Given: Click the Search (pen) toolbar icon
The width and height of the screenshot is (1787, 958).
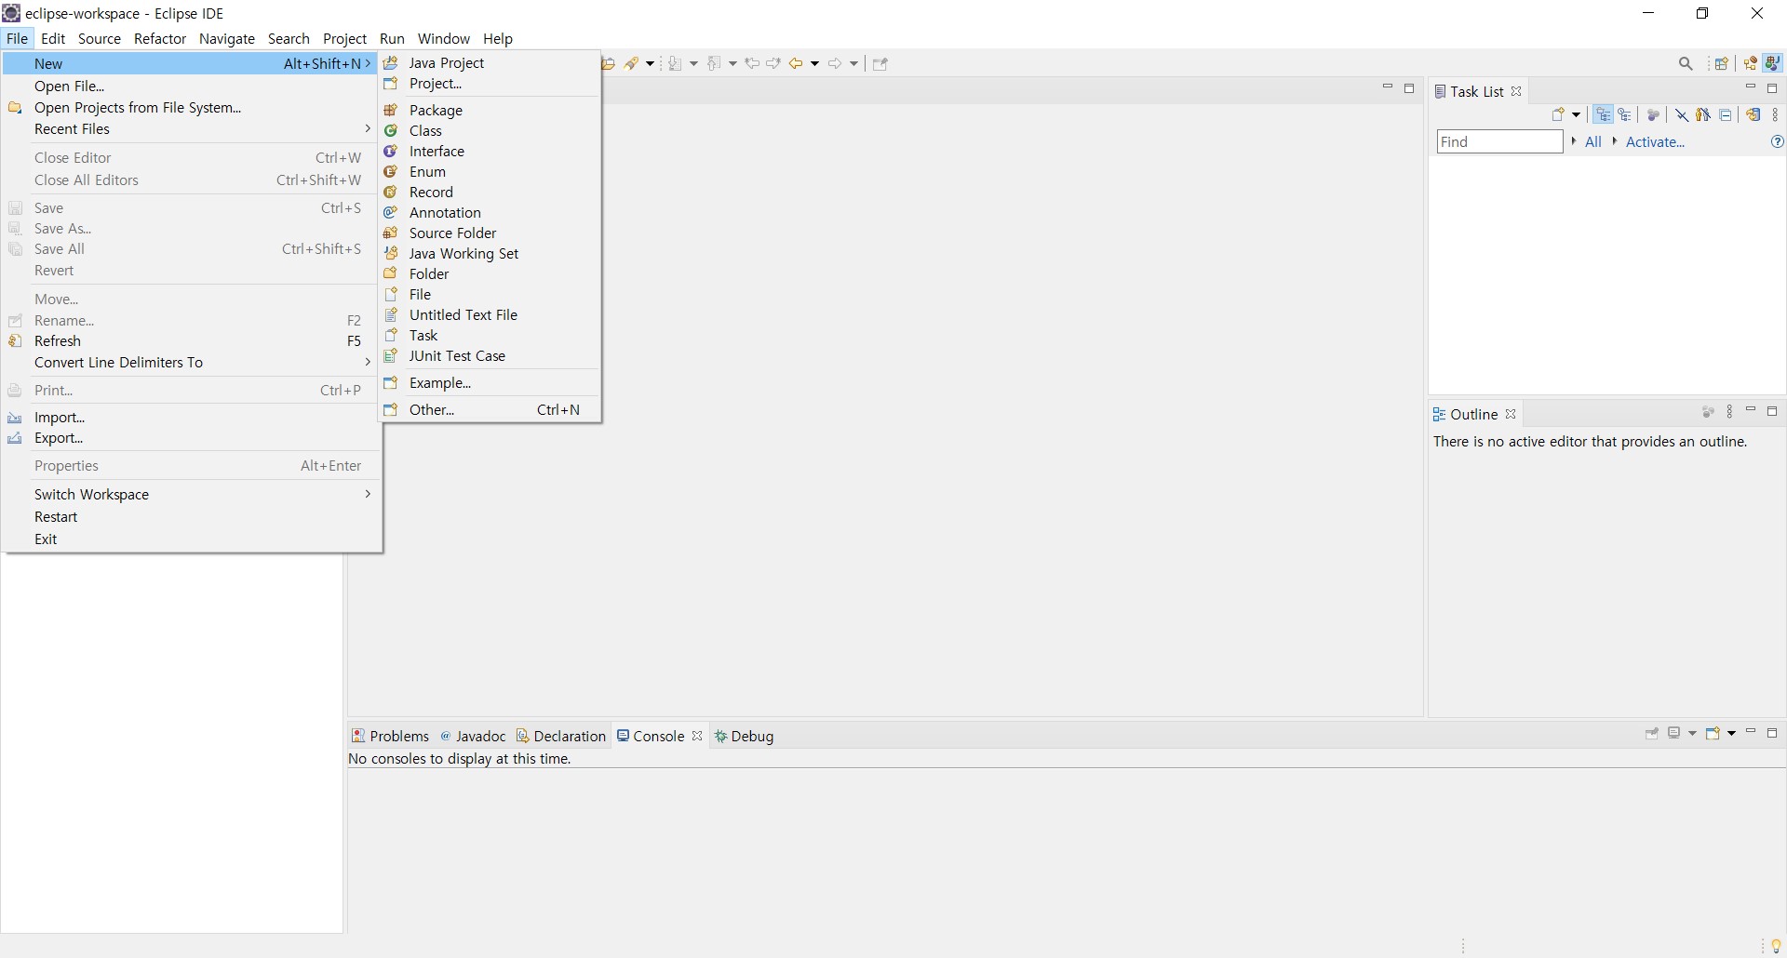Looking at the screenshot, I should 633,63.
